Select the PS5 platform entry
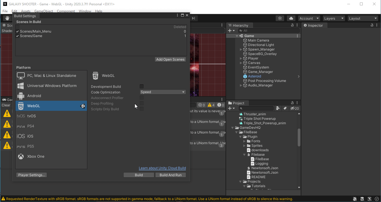The image size is (381, 202). pyautogui.click(x=51, y=146)
